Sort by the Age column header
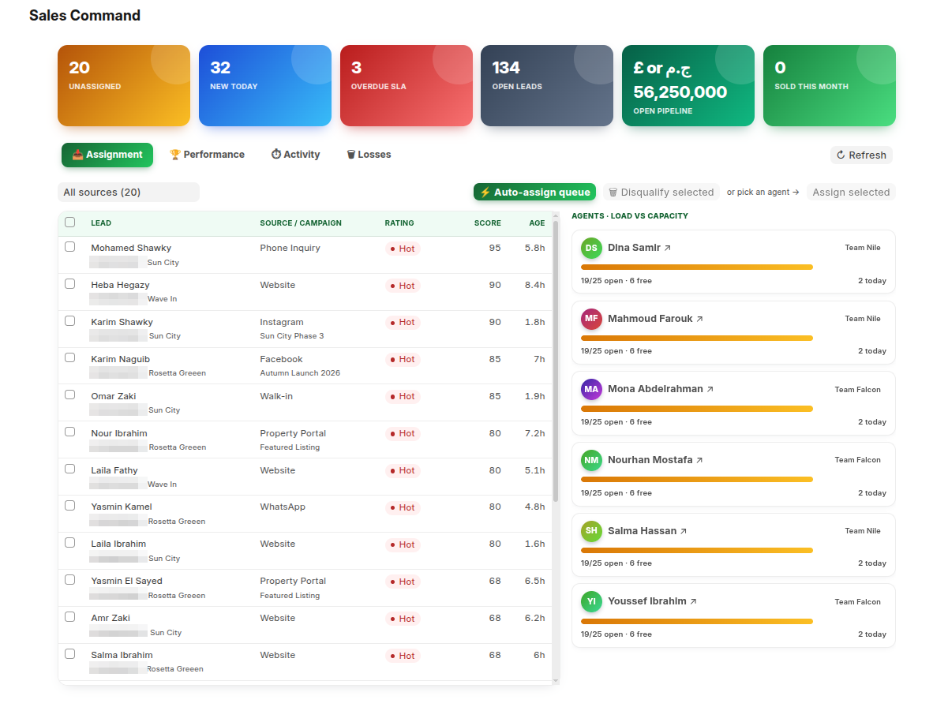948x722 pixels. click(x=537, y=223)
